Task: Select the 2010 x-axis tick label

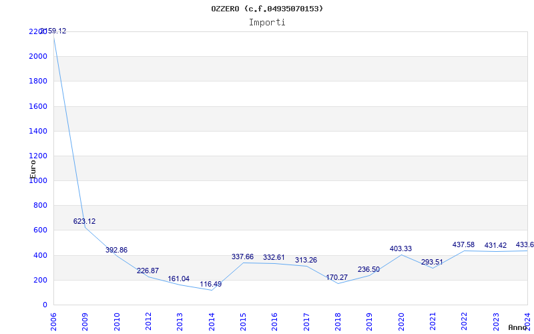Action: click(x=117, y=322)
